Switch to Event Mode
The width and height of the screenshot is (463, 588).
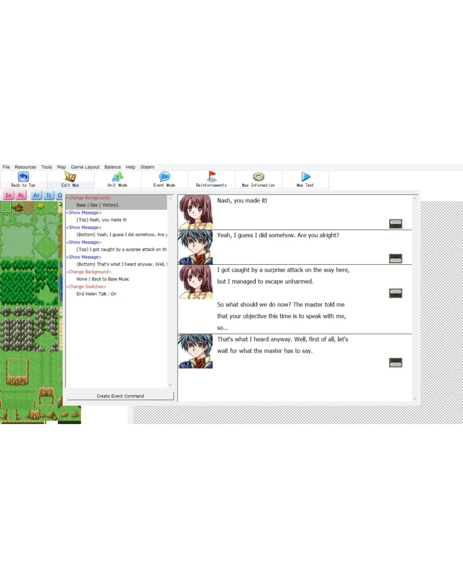tap(164, 177)
